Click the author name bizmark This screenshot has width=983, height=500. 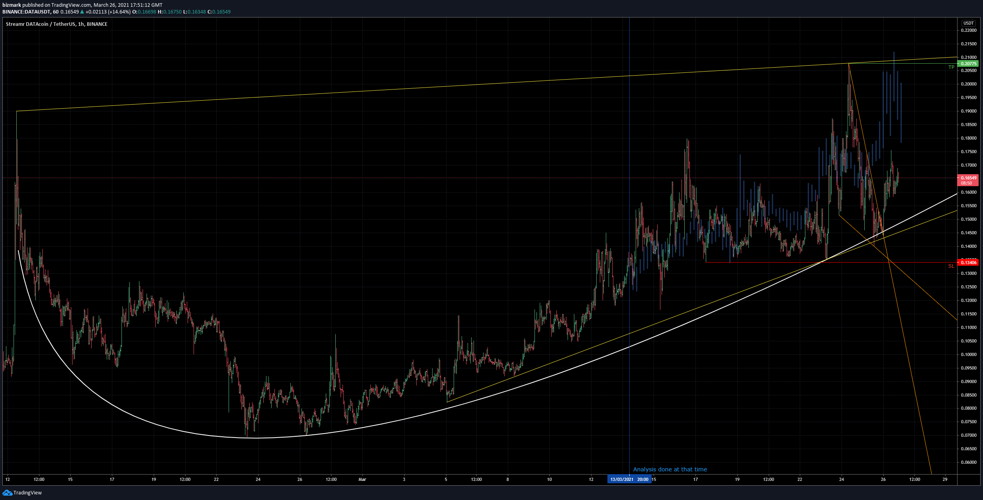point(12,5)
